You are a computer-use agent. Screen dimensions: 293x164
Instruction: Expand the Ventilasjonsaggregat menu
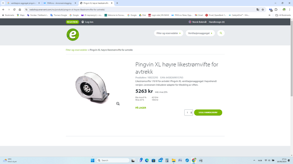200,33
